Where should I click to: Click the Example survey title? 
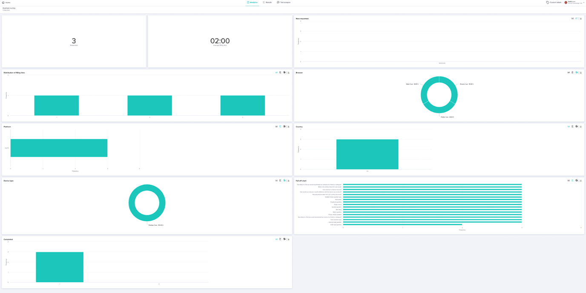pos(9,7)
